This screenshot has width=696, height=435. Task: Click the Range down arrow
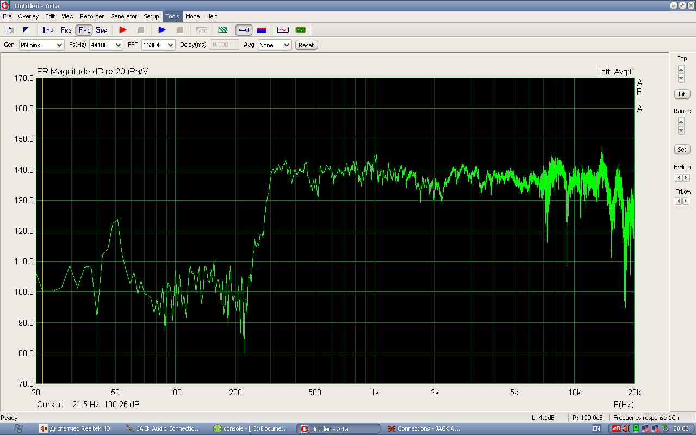[681, 130]
